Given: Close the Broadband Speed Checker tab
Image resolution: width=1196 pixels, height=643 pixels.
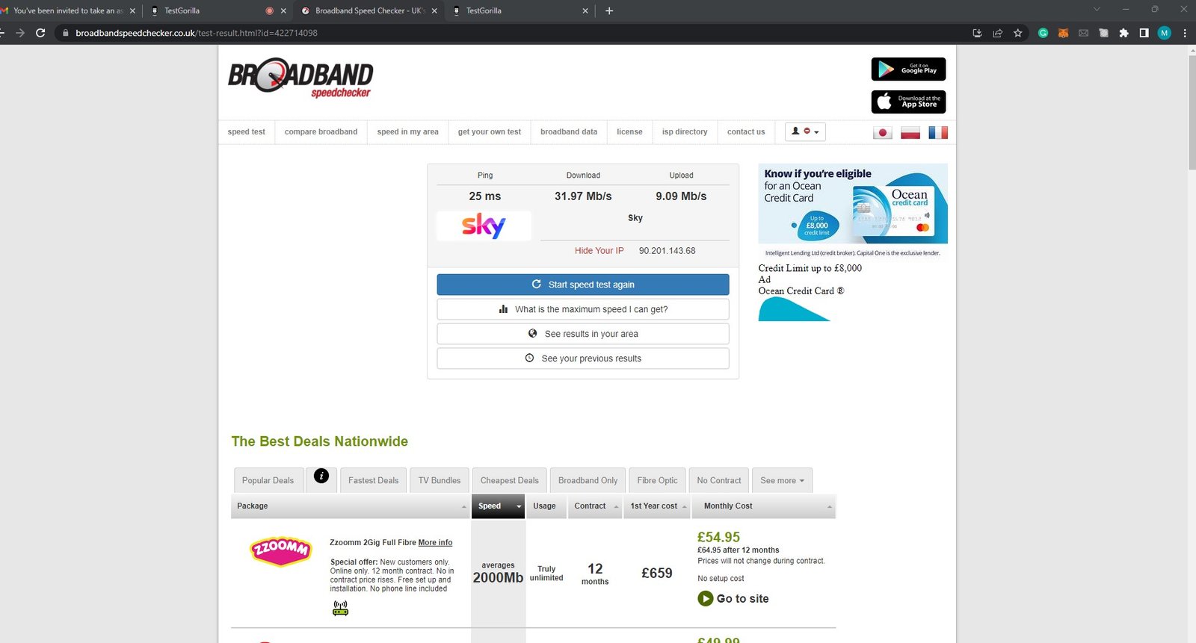Looking at the screenshot, I should pos(434,11).
